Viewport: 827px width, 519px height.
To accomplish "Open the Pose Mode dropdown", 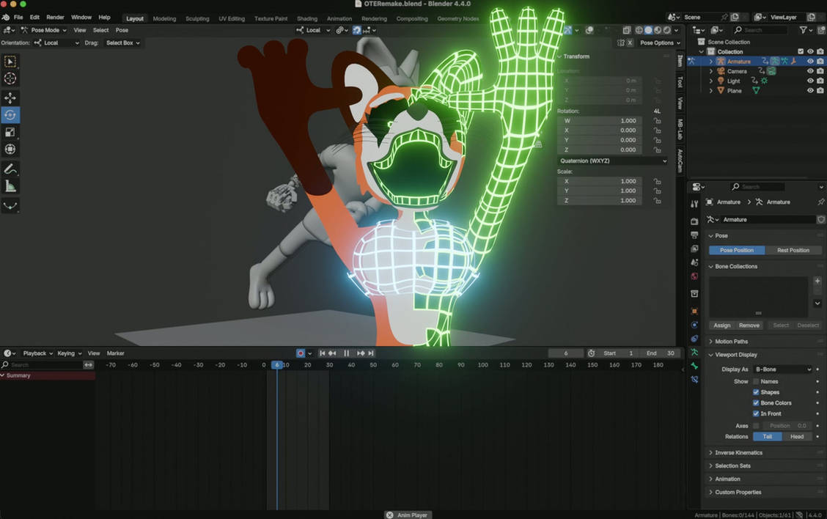I will pos(44,30).
